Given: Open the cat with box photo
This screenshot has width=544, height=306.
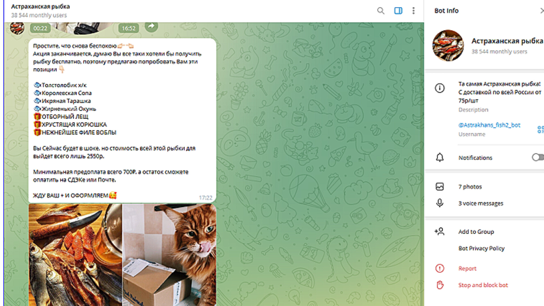Looking at the screenshot, I should tap(169, 255).
